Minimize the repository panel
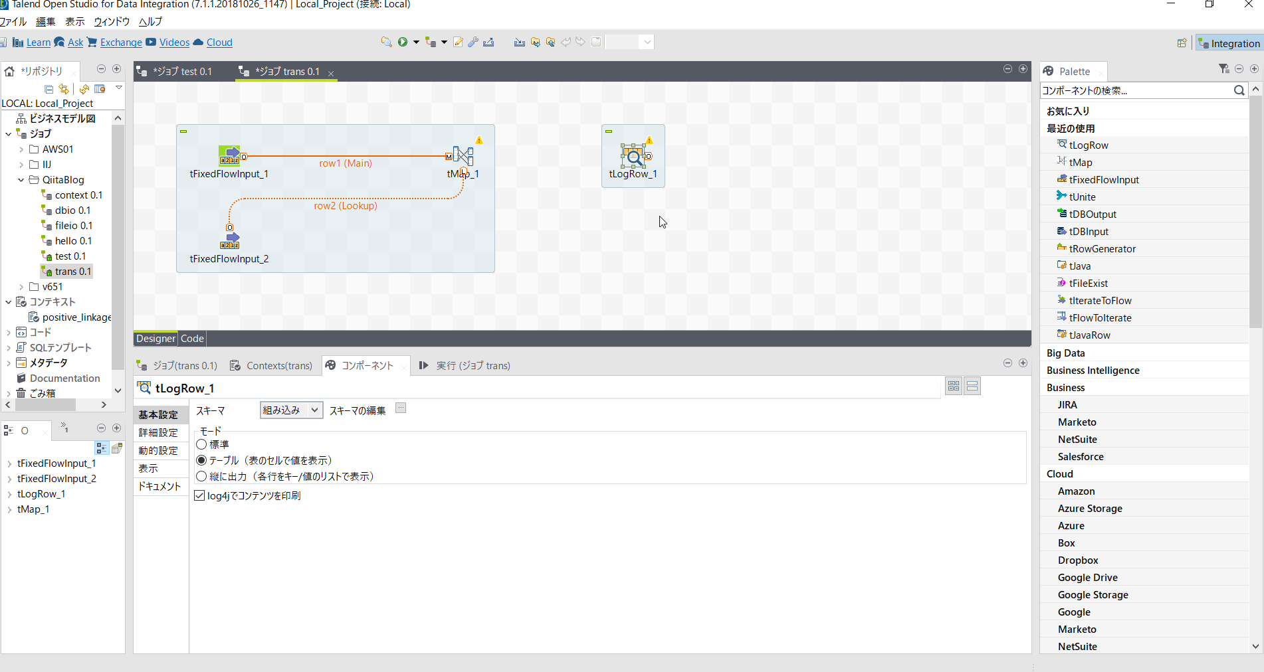 101,69
